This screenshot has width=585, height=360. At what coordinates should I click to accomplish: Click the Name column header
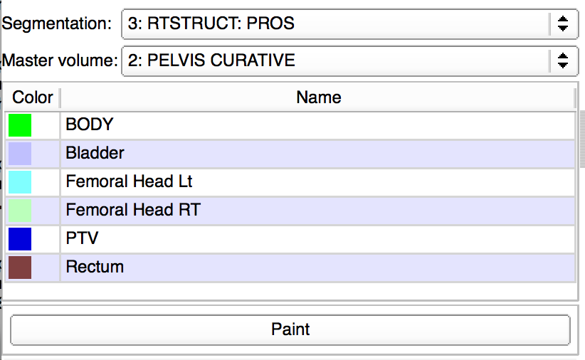318,97
